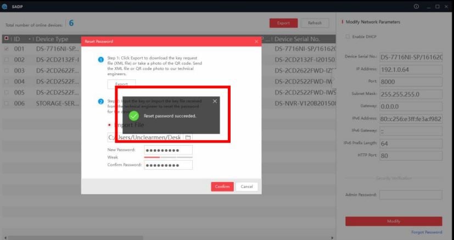Image resolution: width=454 pixels, height=240 pixels.
Task: Close the Reset Password dialog with X
Action: 256,42
